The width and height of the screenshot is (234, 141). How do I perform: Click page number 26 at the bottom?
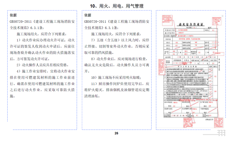click(x=116, y=133)
